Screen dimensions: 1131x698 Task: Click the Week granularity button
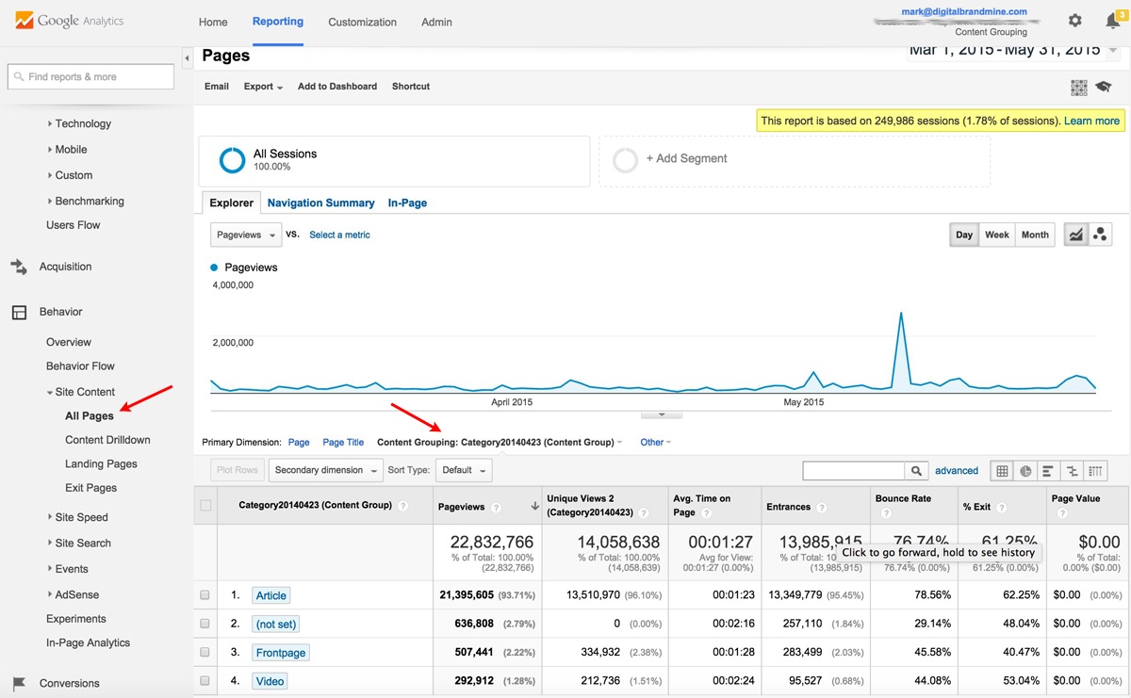(x=996, y=235)
